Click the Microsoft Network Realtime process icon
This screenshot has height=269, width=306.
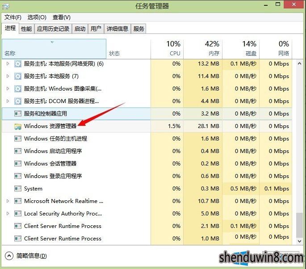(18, 201)
